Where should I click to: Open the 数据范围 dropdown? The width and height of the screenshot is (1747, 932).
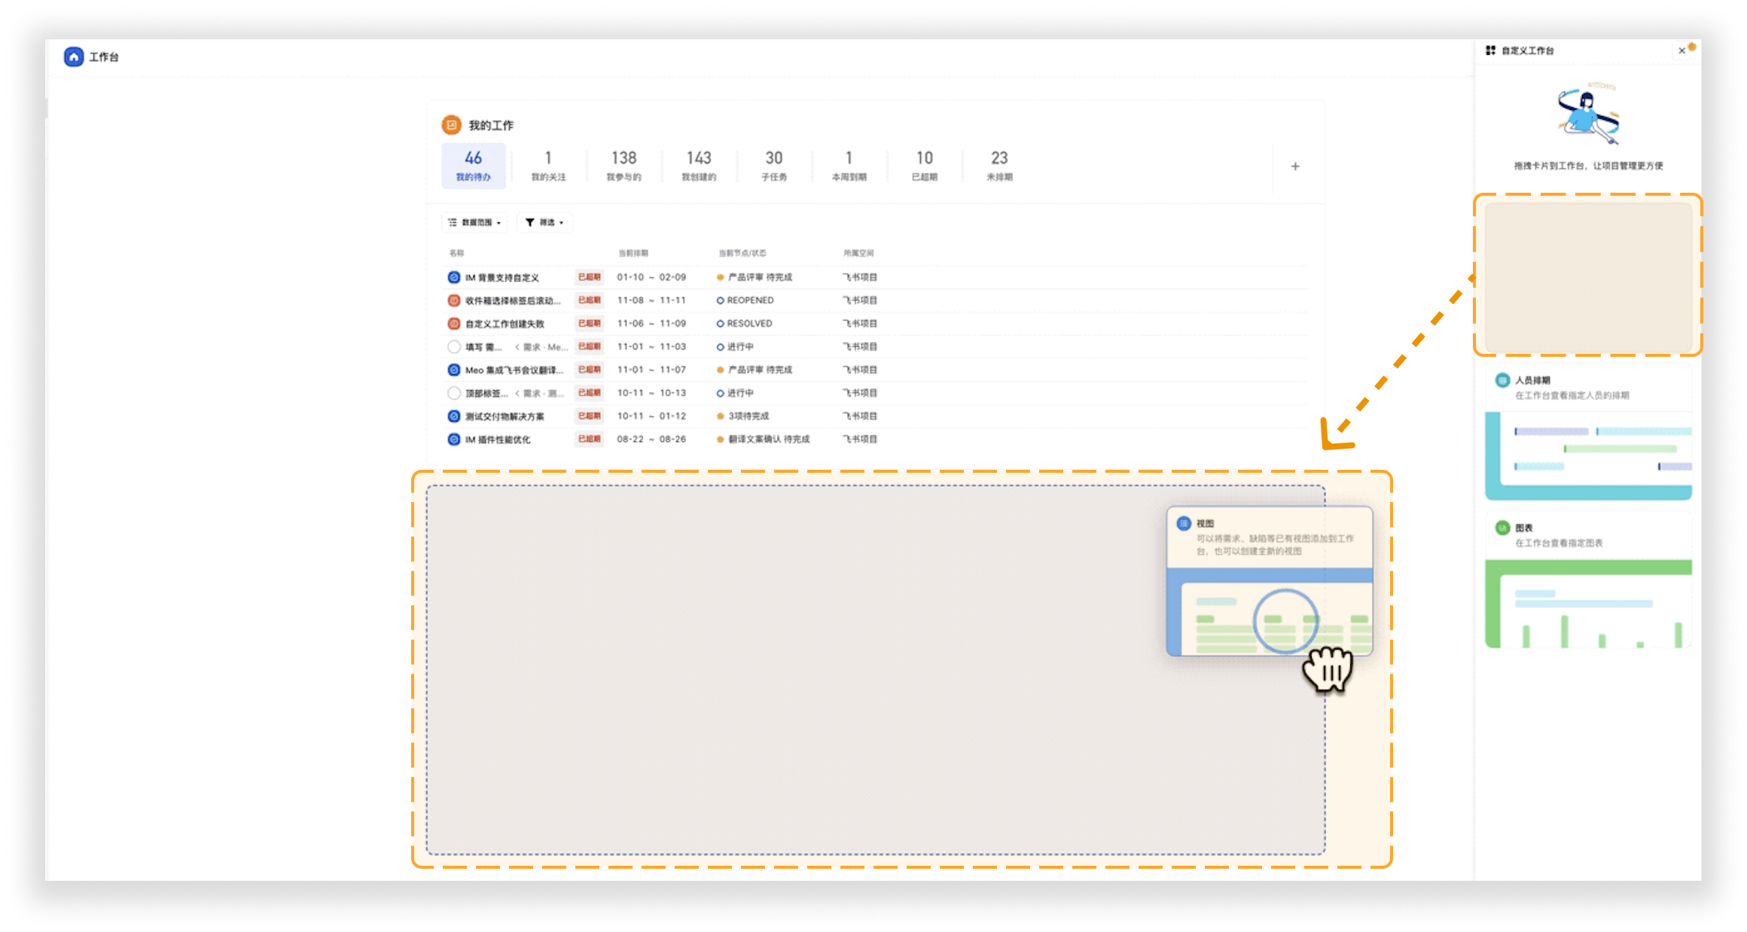pyautogui.click(x=474, y=222)
